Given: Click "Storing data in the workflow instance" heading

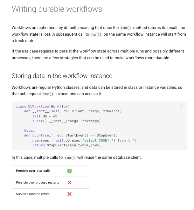Looking at the screenshot, I should [x=62, y=76].
